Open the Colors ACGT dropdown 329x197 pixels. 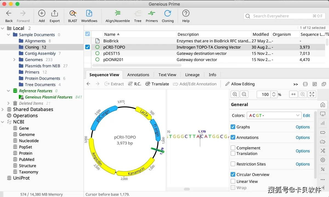click(274, 115)
